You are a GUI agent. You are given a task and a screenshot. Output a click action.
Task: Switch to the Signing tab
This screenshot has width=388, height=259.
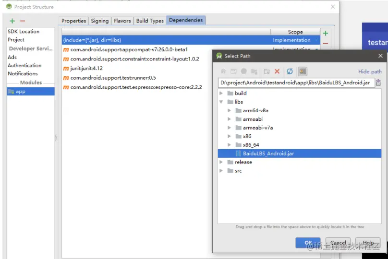click(x=100, y=21)
